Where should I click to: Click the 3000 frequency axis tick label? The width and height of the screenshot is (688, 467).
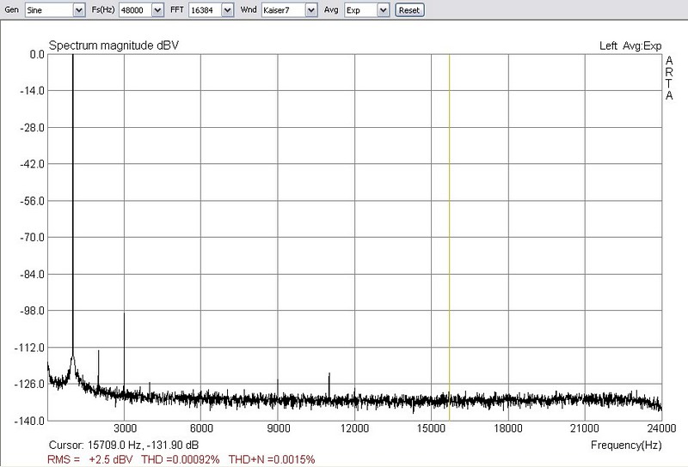(x=125, y=428)
